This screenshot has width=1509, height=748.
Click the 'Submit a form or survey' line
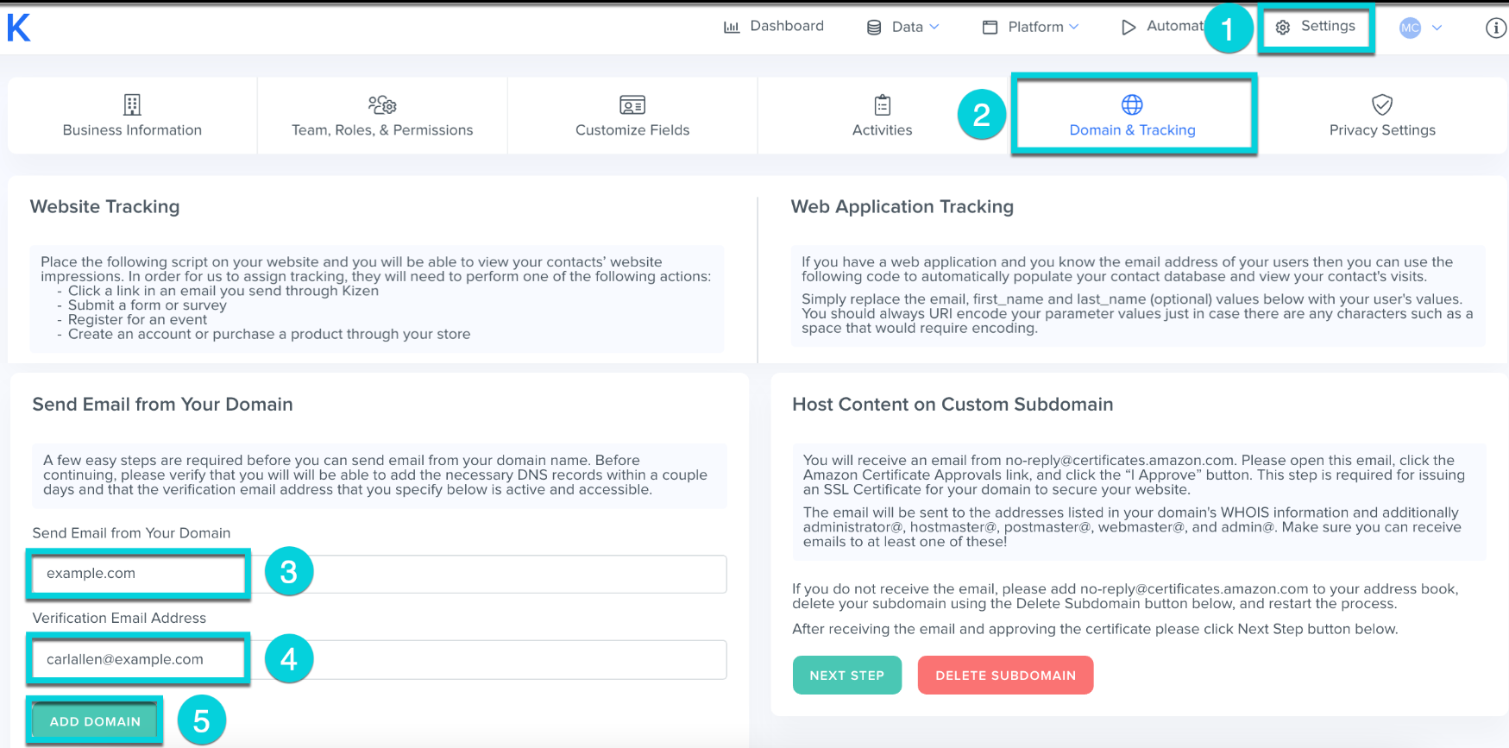pos(148,305)
